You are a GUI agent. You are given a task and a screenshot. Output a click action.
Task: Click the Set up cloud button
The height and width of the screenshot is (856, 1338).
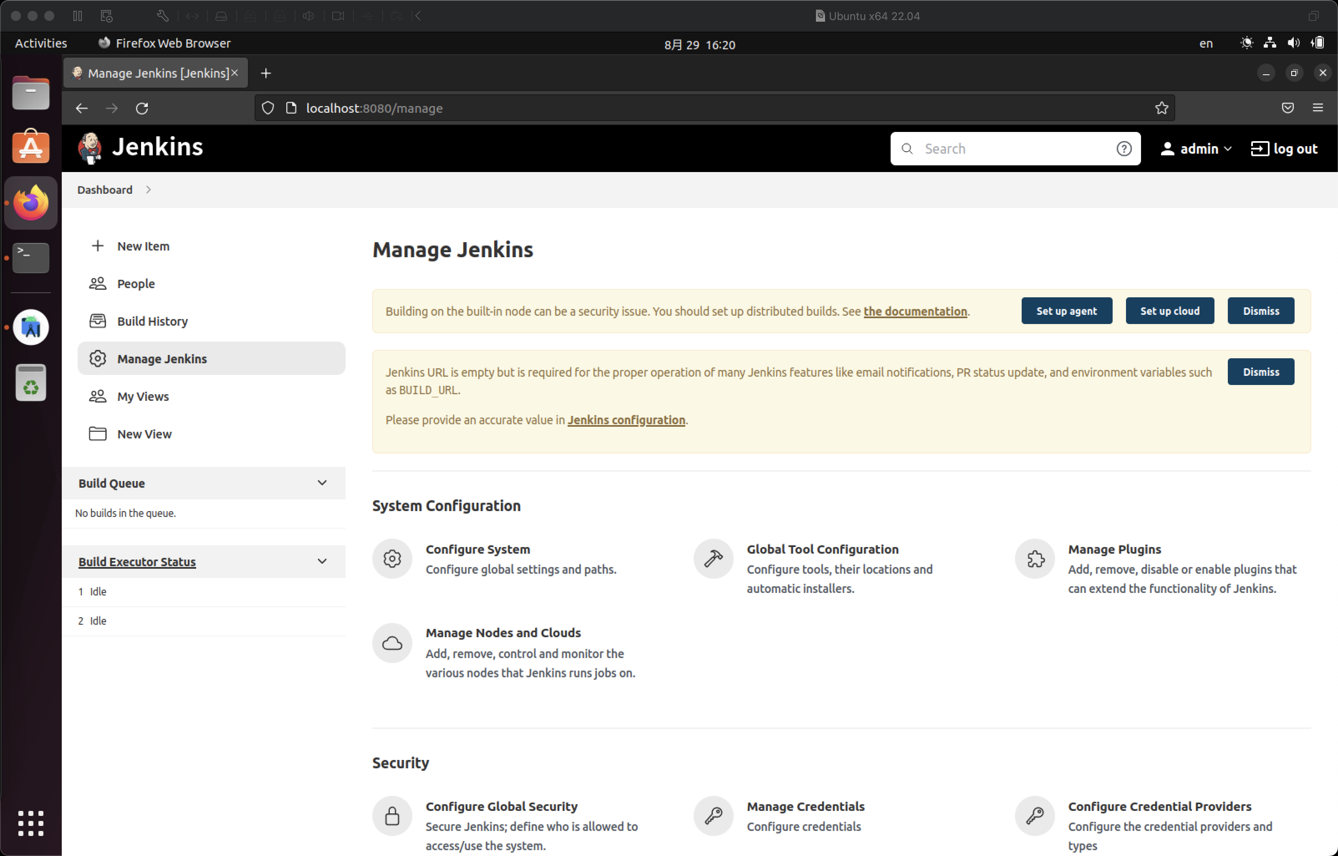click(x=1170, y=311)
